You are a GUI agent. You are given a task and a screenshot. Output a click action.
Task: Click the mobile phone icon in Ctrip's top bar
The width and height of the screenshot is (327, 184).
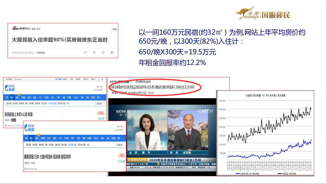[98, 79]
